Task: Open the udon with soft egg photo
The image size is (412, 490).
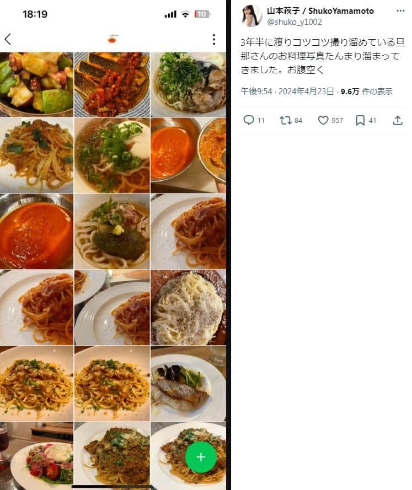Action: 112,155
